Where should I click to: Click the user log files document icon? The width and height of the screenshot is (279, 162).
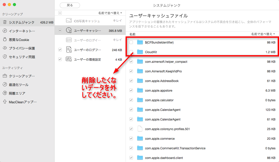[69, 49]
